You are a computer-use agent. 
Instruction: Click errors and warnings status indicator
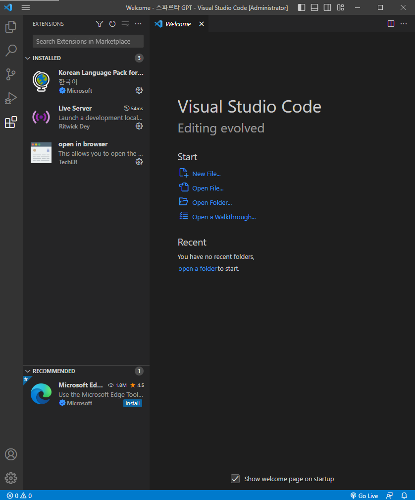[x=19, y=496]
